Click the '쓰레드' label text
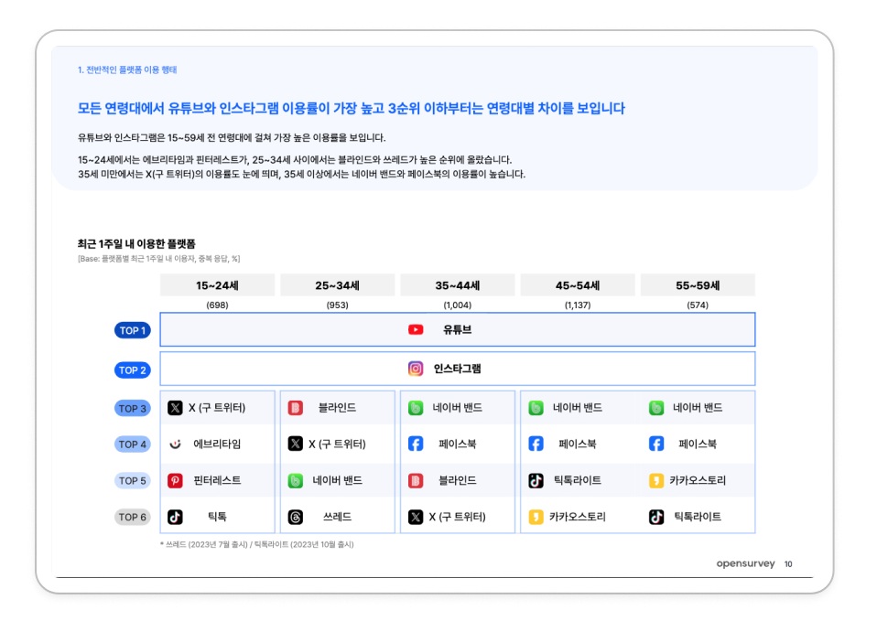 click(337, 517)
